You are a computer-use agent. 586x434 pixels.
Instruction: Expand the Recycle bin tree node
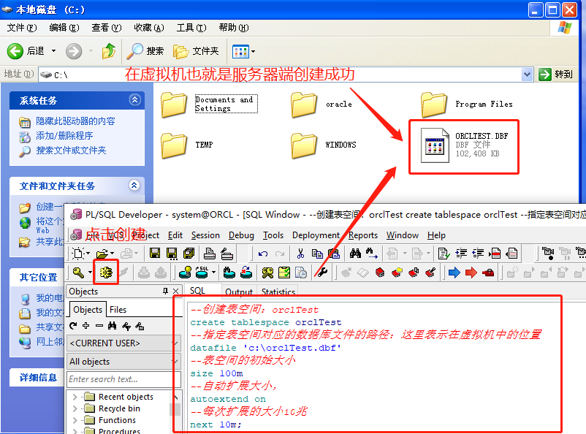(75, 408)
